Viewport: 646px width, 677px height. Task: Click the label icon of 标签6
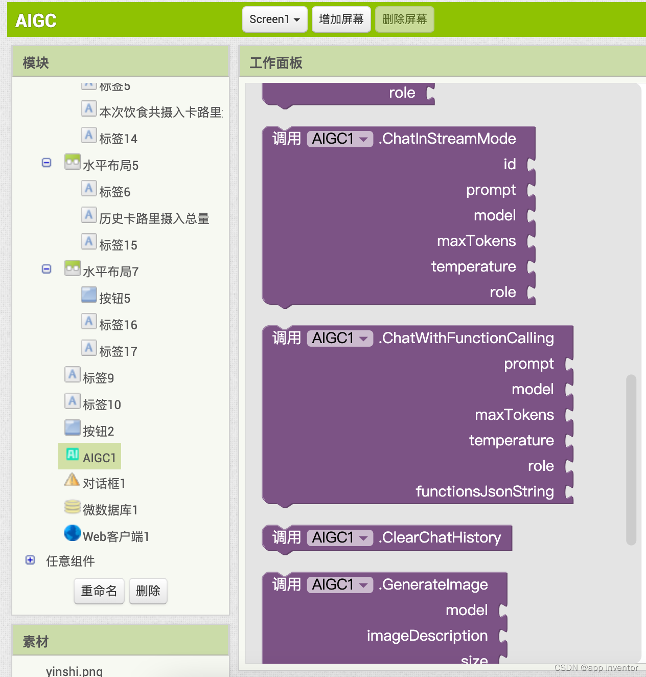coord(89,188)
